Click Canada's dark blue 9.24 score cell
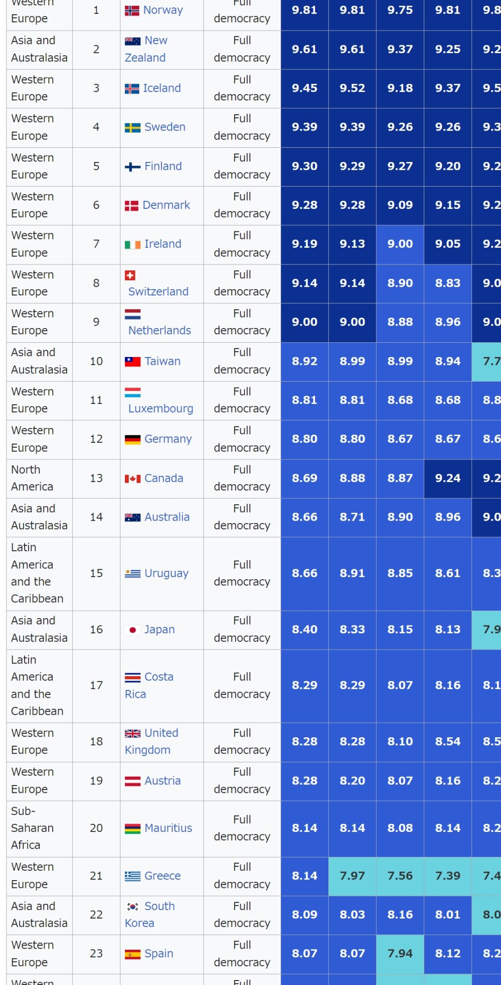 [x=447, y=478]
